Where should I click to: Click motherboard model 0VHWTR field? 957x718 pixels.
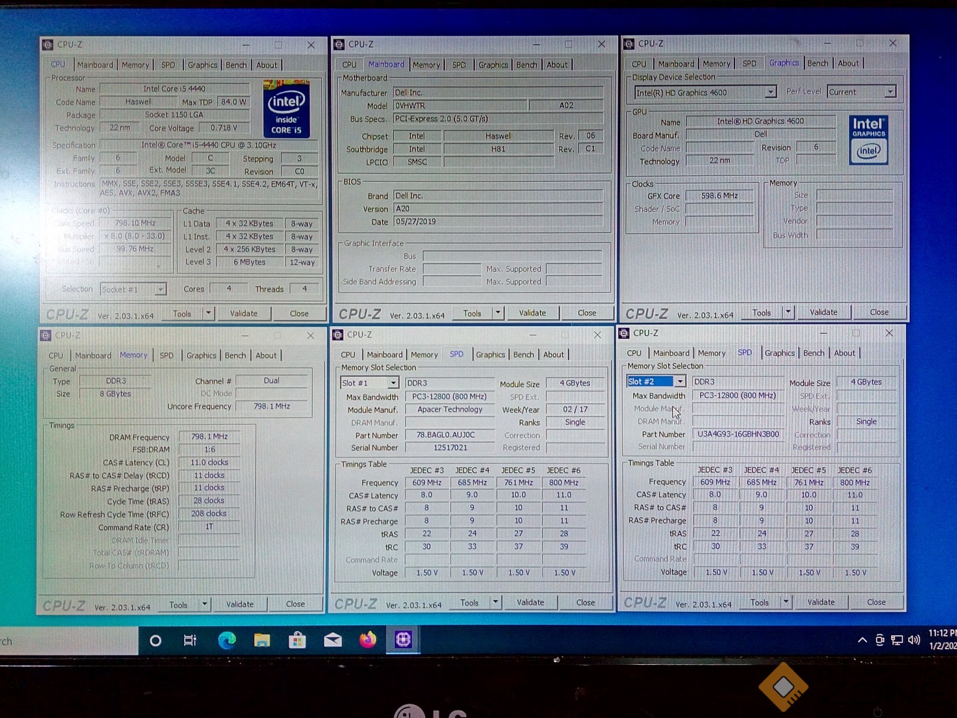coord(460,106)
